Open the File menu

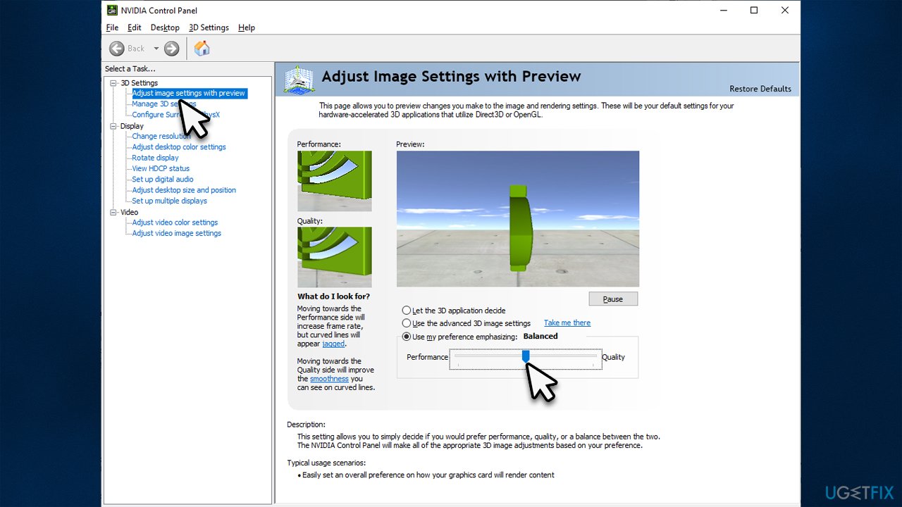click(112, 27)
